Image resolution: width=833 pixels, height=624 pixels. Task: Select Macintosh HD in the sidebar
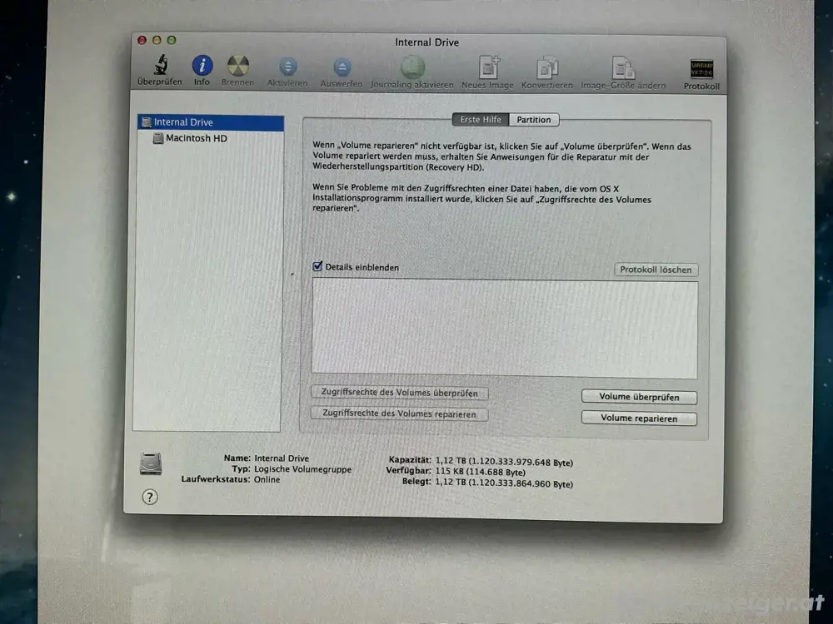click(209, 138)
